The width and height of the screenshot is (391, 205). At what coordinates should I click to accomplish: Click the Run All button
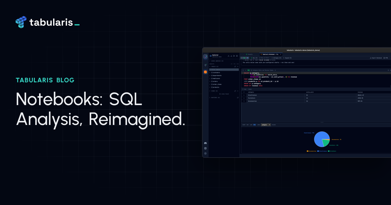pyautogui.click(x=254, y=58)
